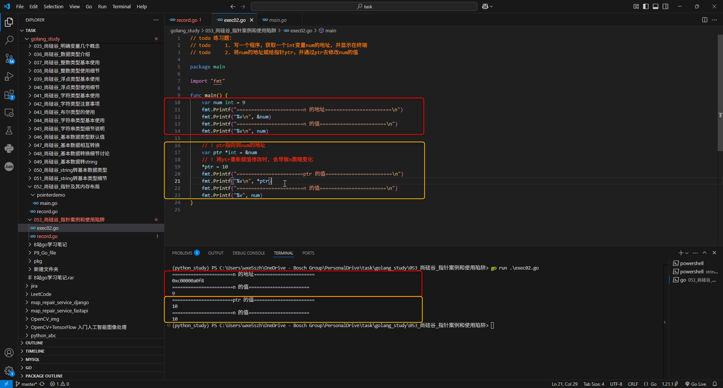The height and width of the screenshot is (388, 723).
Task: Create a new terminal with plus icon
Action: click(680, 253)
